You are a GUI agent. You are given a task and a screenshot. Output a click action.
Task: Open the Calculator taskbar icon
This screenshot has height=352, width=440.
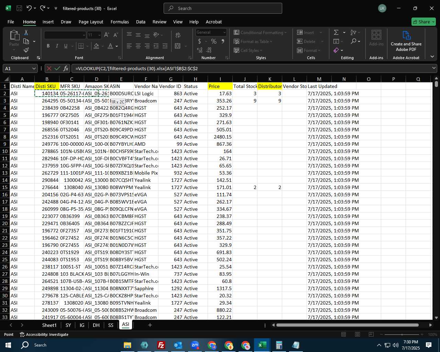(279, 345)
